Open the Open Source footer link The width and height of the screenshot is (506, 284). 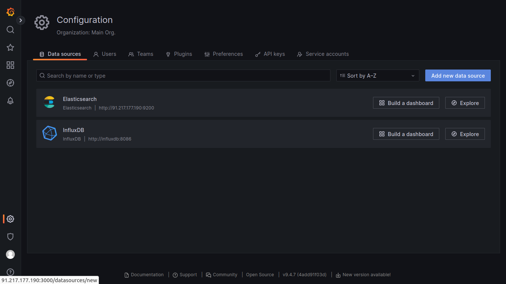pos(260,275)
